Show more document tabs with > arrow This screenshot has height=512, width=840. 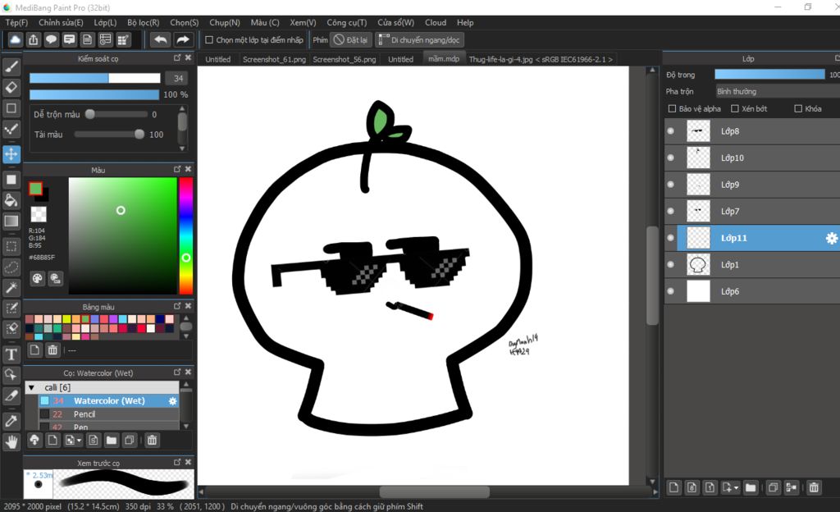[x=610, y=59]
